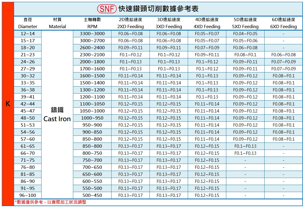
Task: Click diameter cell 48~50
Action: click(28, 118)
